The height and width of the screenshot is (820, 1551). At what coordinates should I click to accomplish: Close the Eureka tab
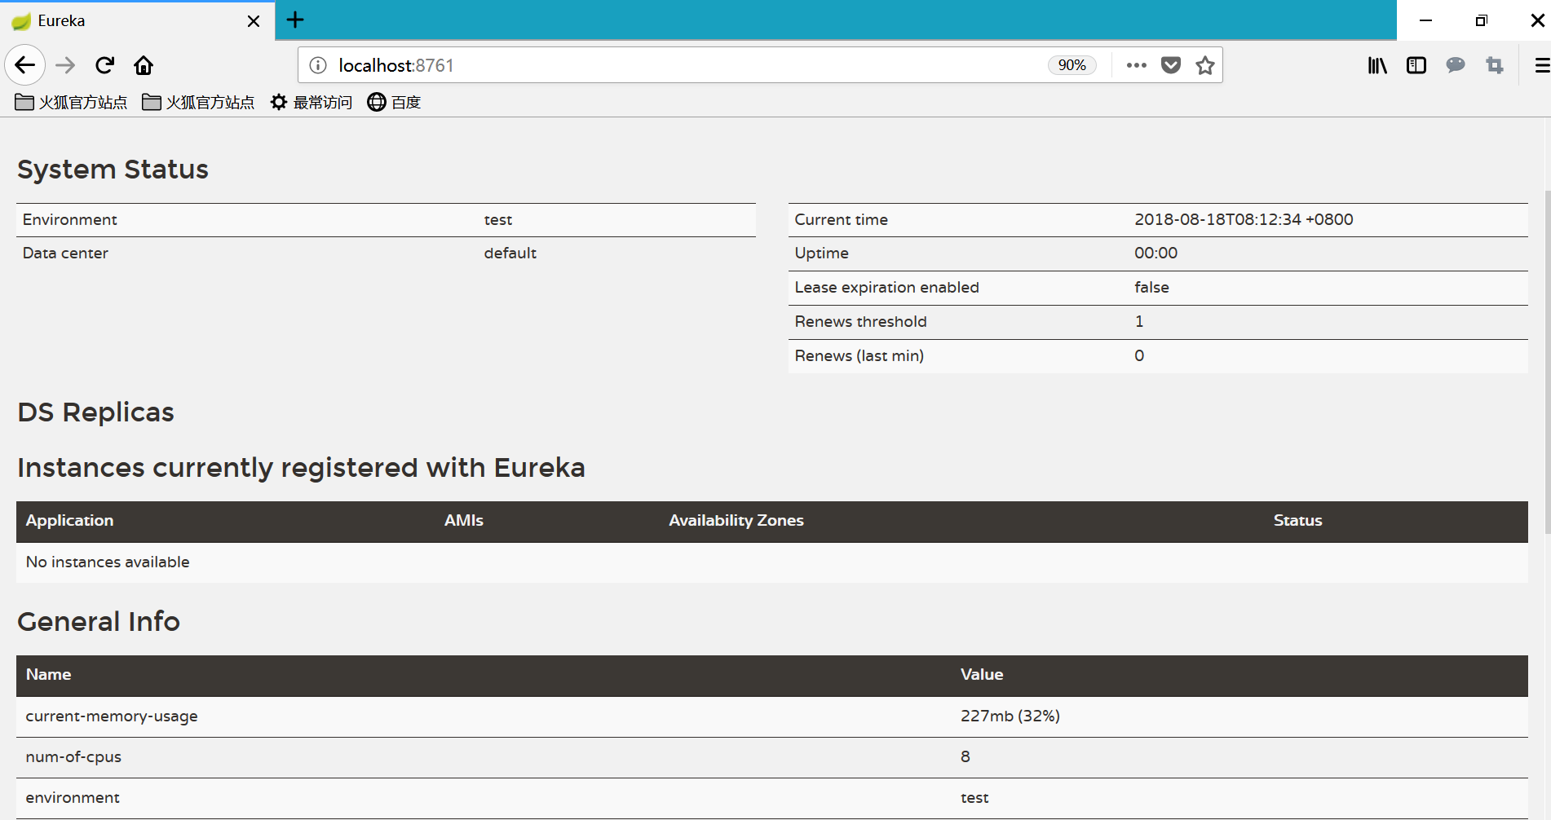254,21
